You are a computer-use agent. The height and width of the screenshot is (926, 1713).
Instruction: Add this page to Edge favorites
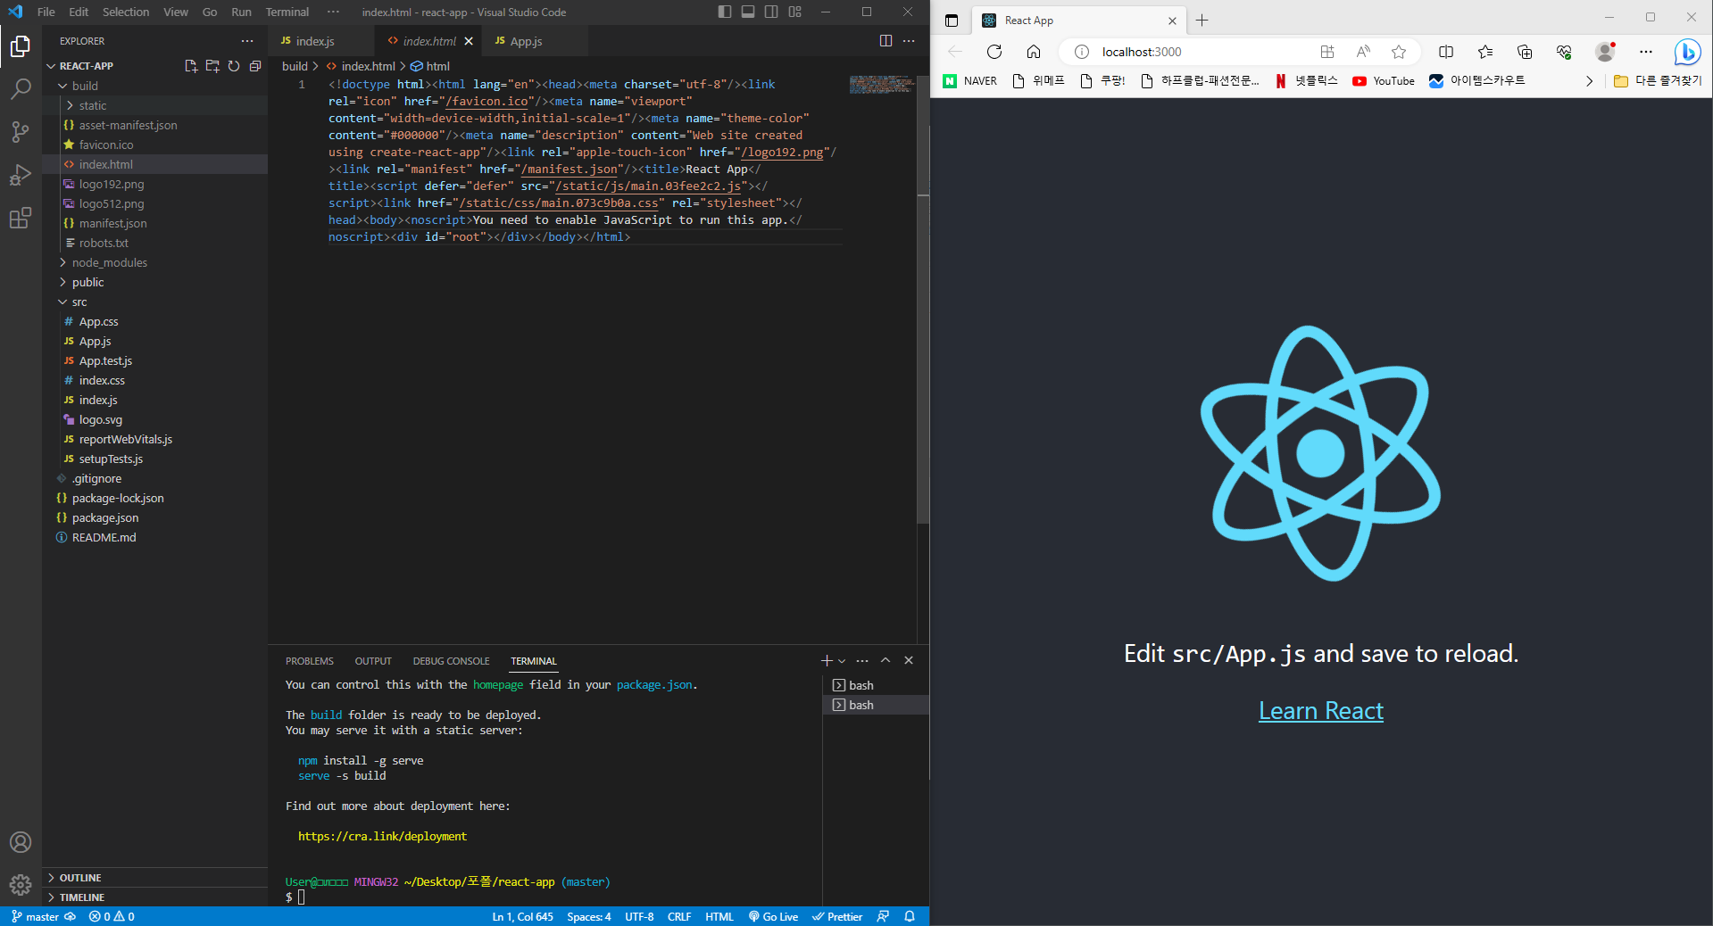[x=1399, y=52]
